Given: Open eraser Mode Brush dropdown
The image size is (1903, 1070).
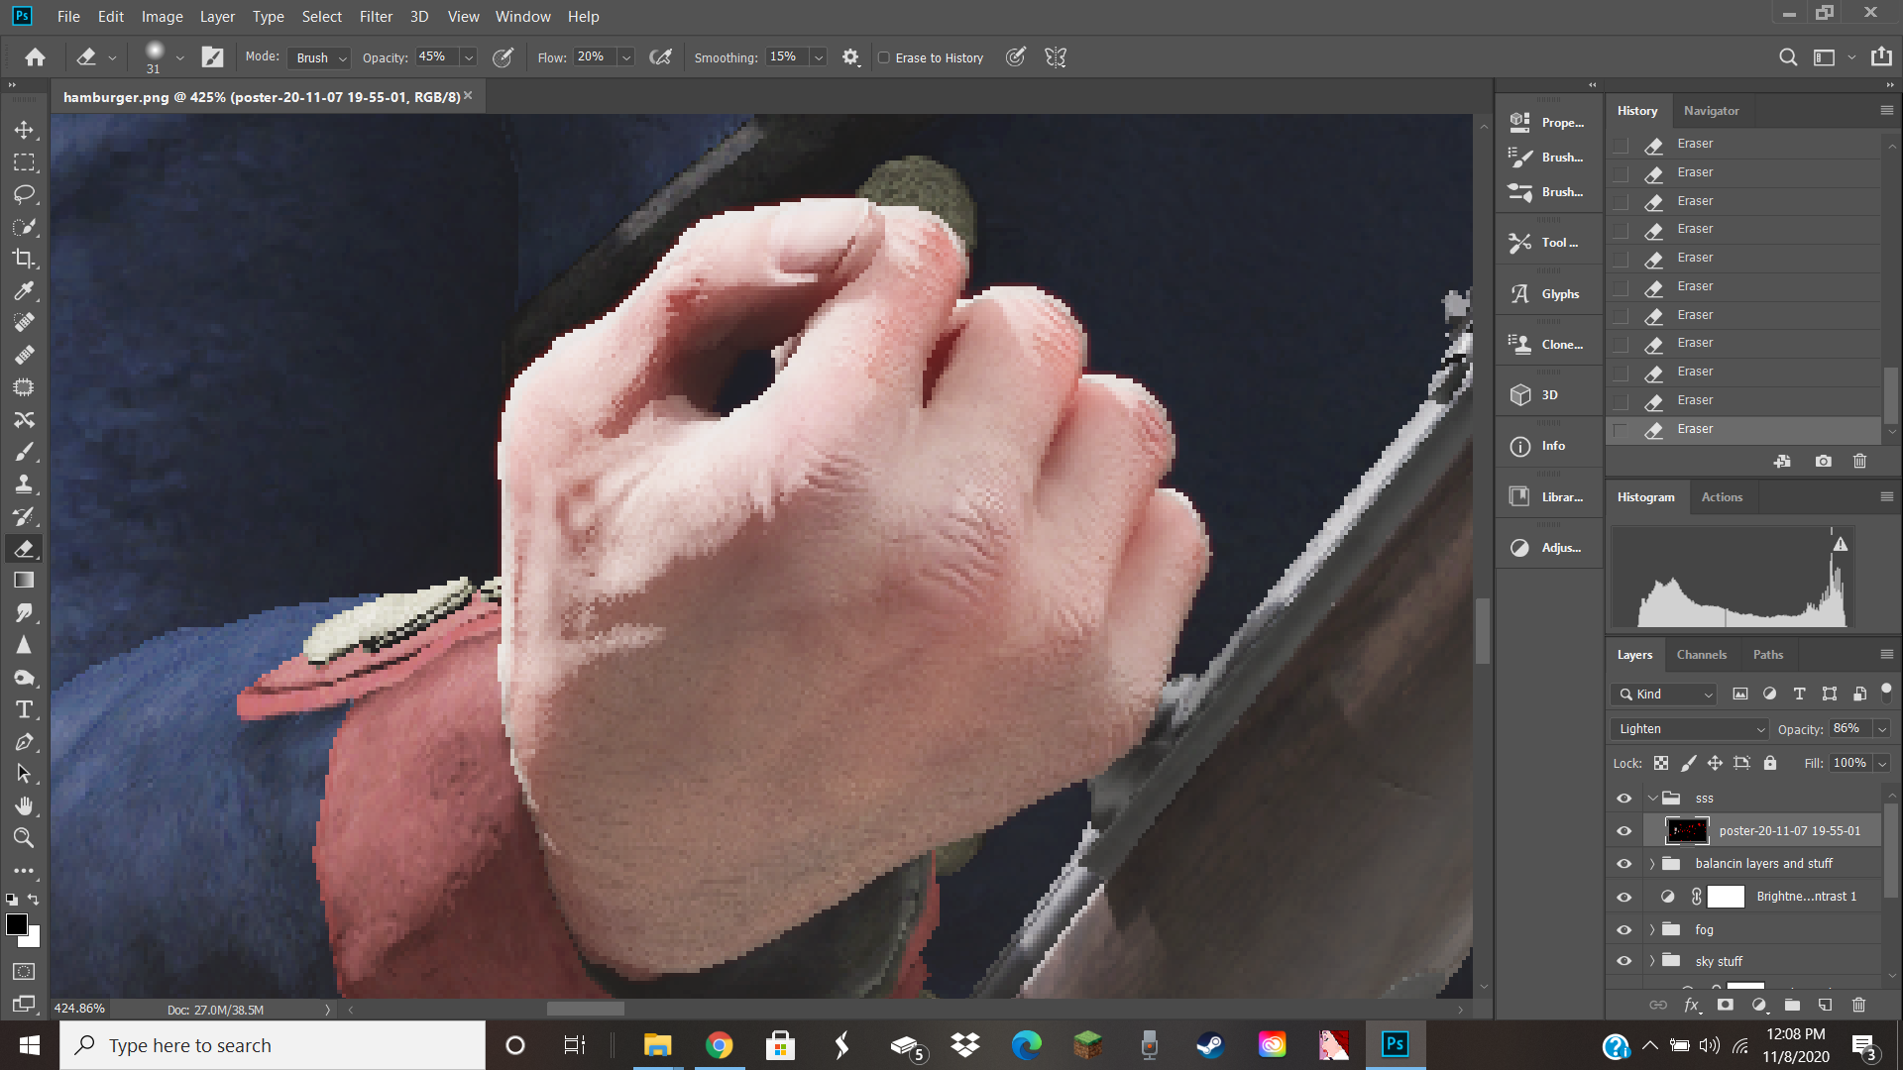Looking at the screenshot, I should [x=321, y=57].
